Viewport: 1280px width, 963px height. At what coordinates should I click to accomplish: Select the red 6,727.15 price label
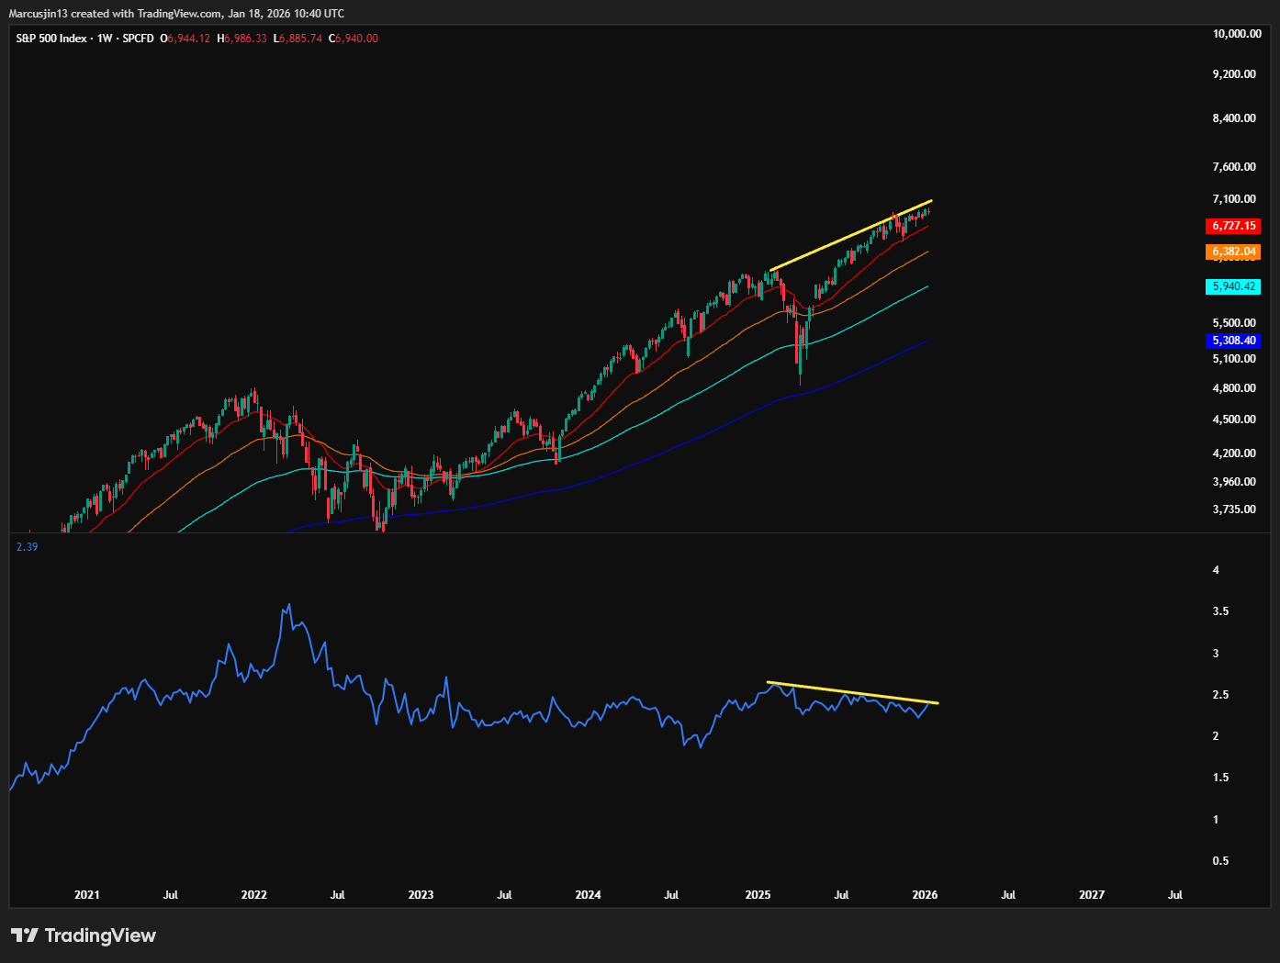[1233, 226]
